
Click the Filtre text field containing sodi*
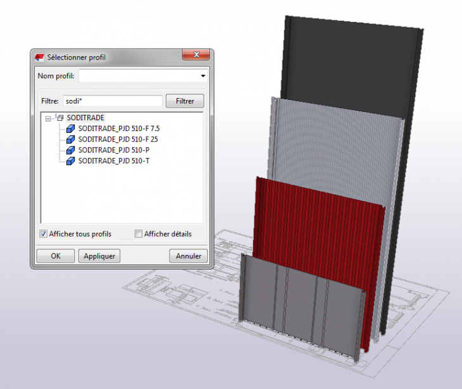click(x=113, y=101)
